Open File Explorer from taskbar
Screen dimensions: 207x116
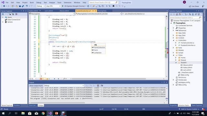click(23, 113)
